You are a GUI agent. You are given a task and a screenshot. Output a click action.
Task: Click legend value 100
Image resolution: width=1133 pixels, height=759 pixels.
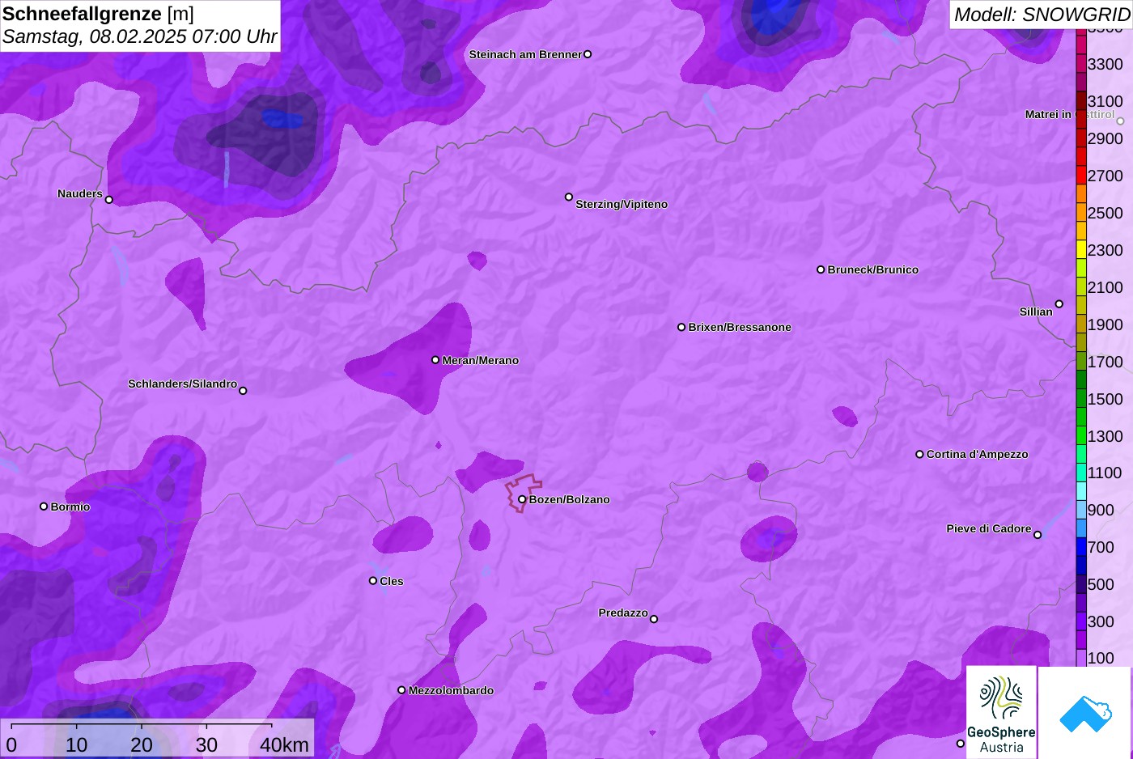click(x=1101, y=658)
